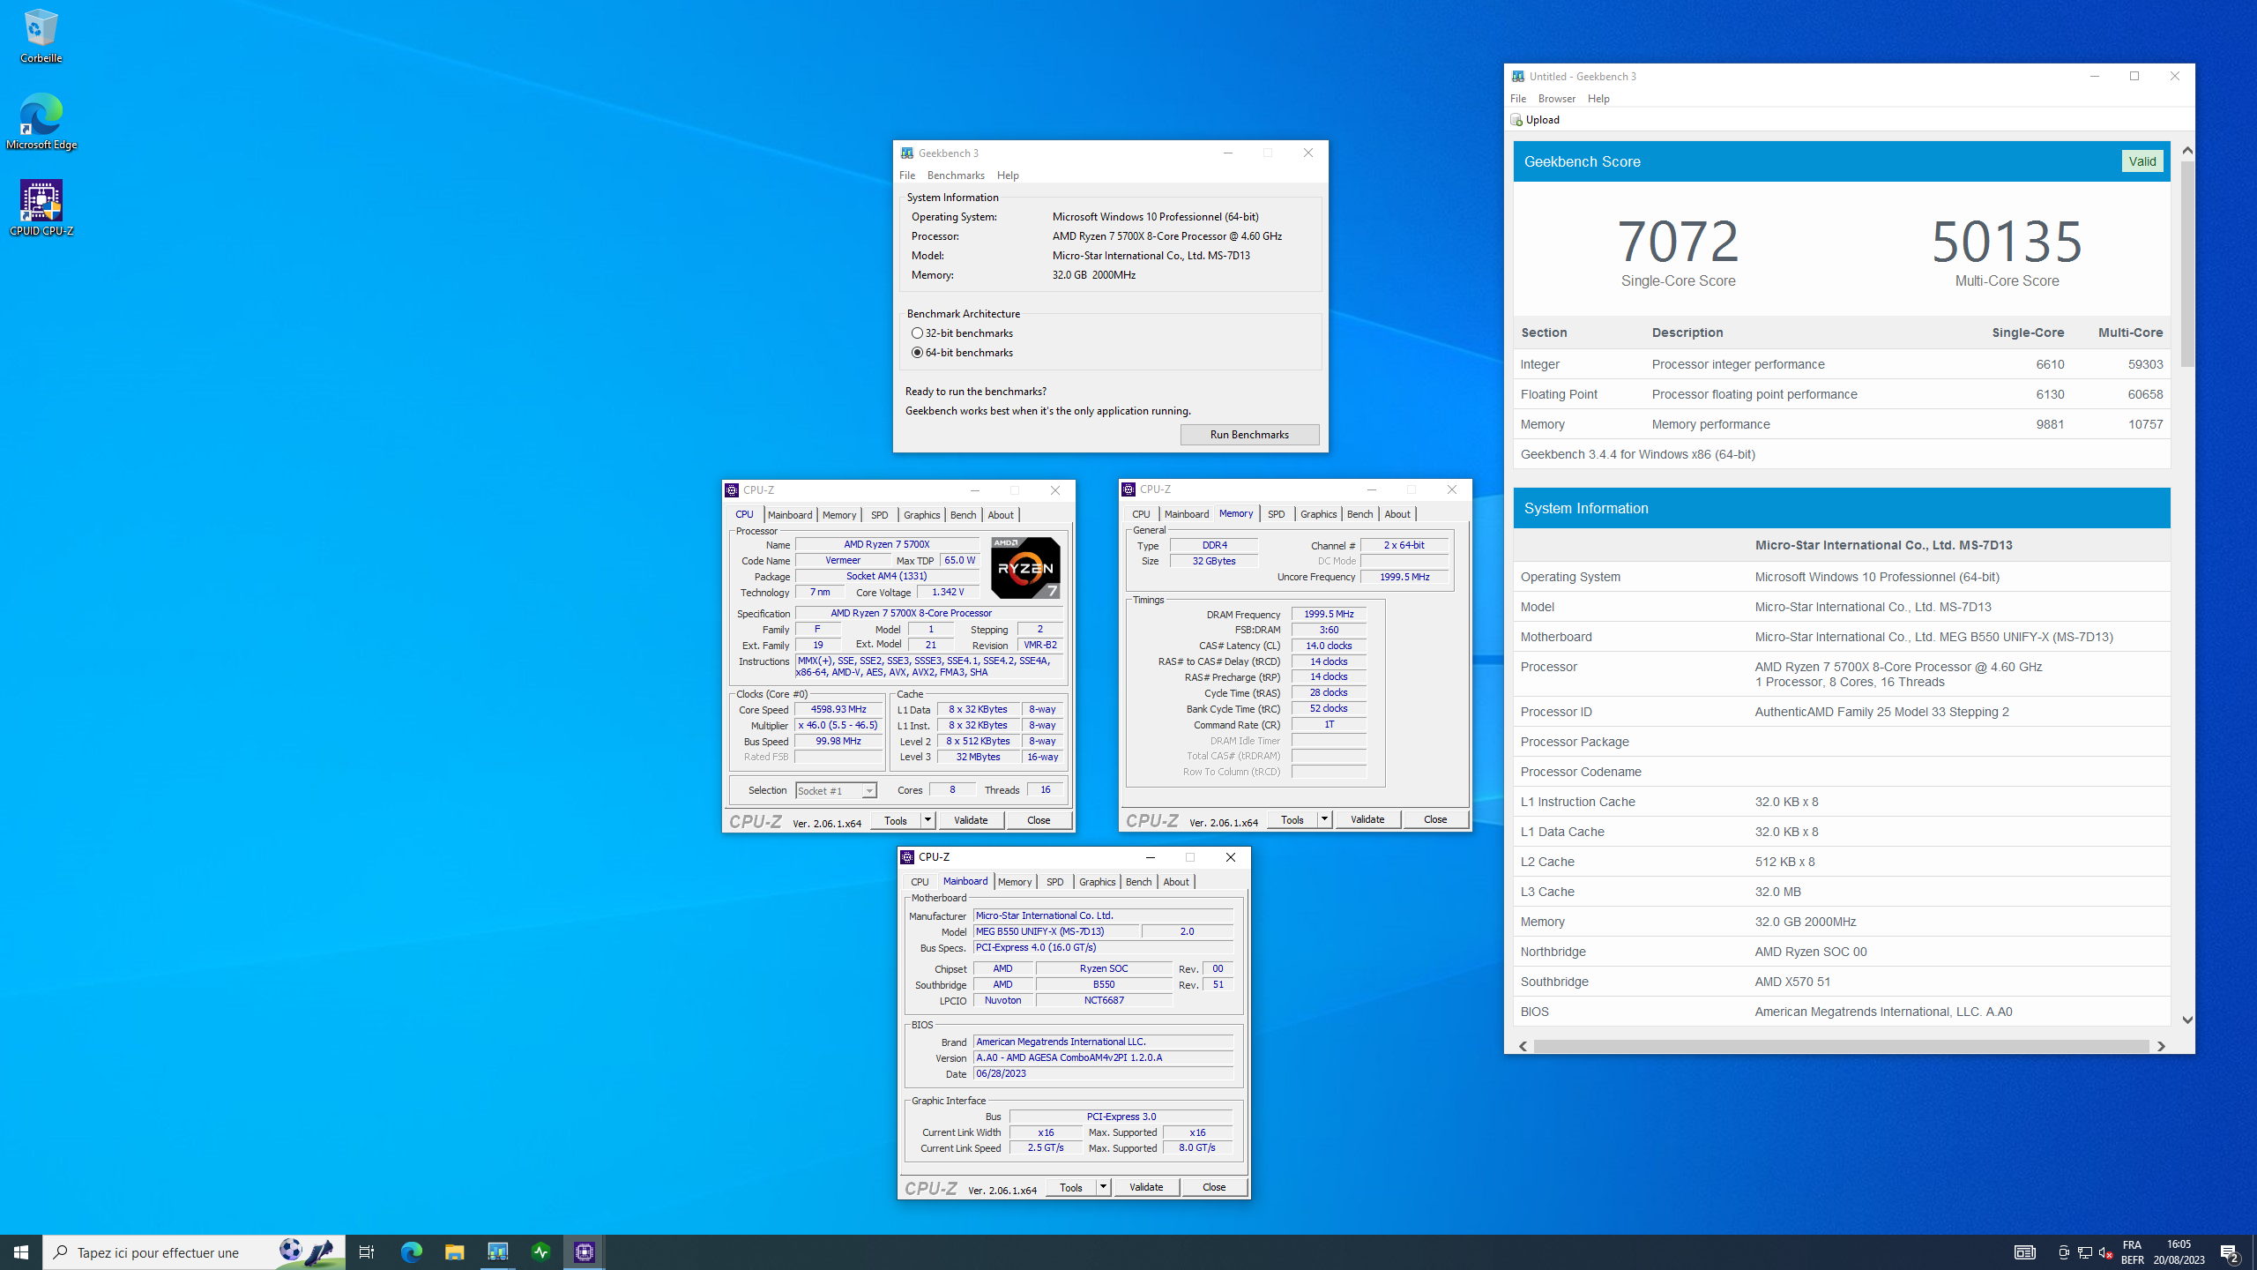Open Graphics tab in Memory window
The image size is (2257, 1270).
[1318, 514]
